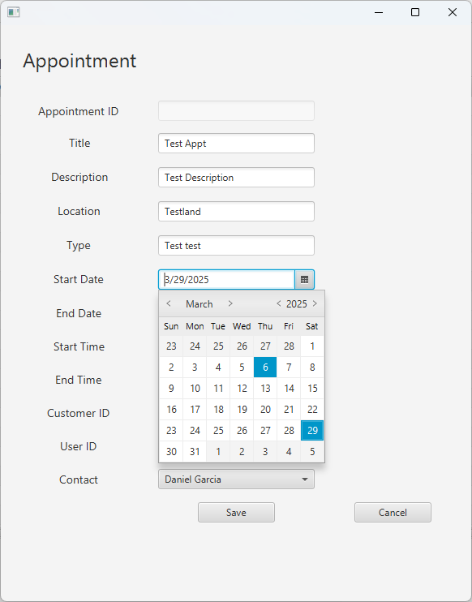Open the Start Date calendar picker icon
472x602 pixels.
click(304, 279)
